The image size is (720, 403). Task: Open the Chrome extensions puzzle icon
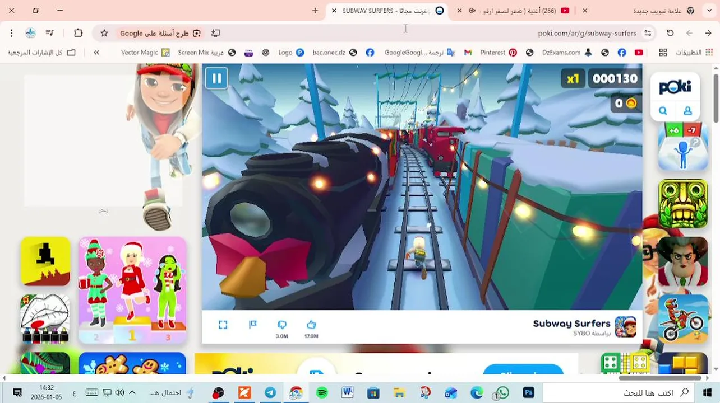point(79,33)
